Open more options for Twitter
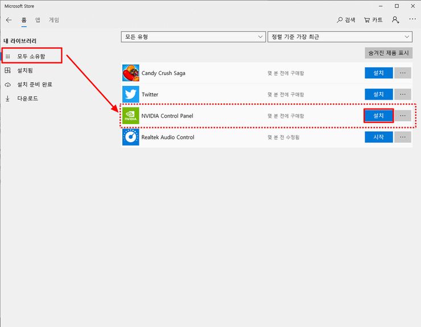Image resolution: width=421 pixels, height=327 pixels. click(403, 94)
